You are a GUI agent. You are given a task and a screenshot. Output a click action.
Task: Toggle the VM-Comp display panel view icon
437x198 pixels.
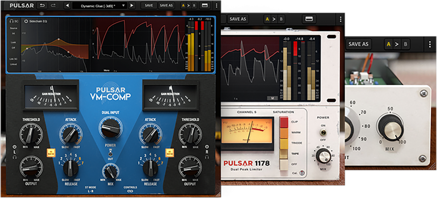click(x=205, y=6)
